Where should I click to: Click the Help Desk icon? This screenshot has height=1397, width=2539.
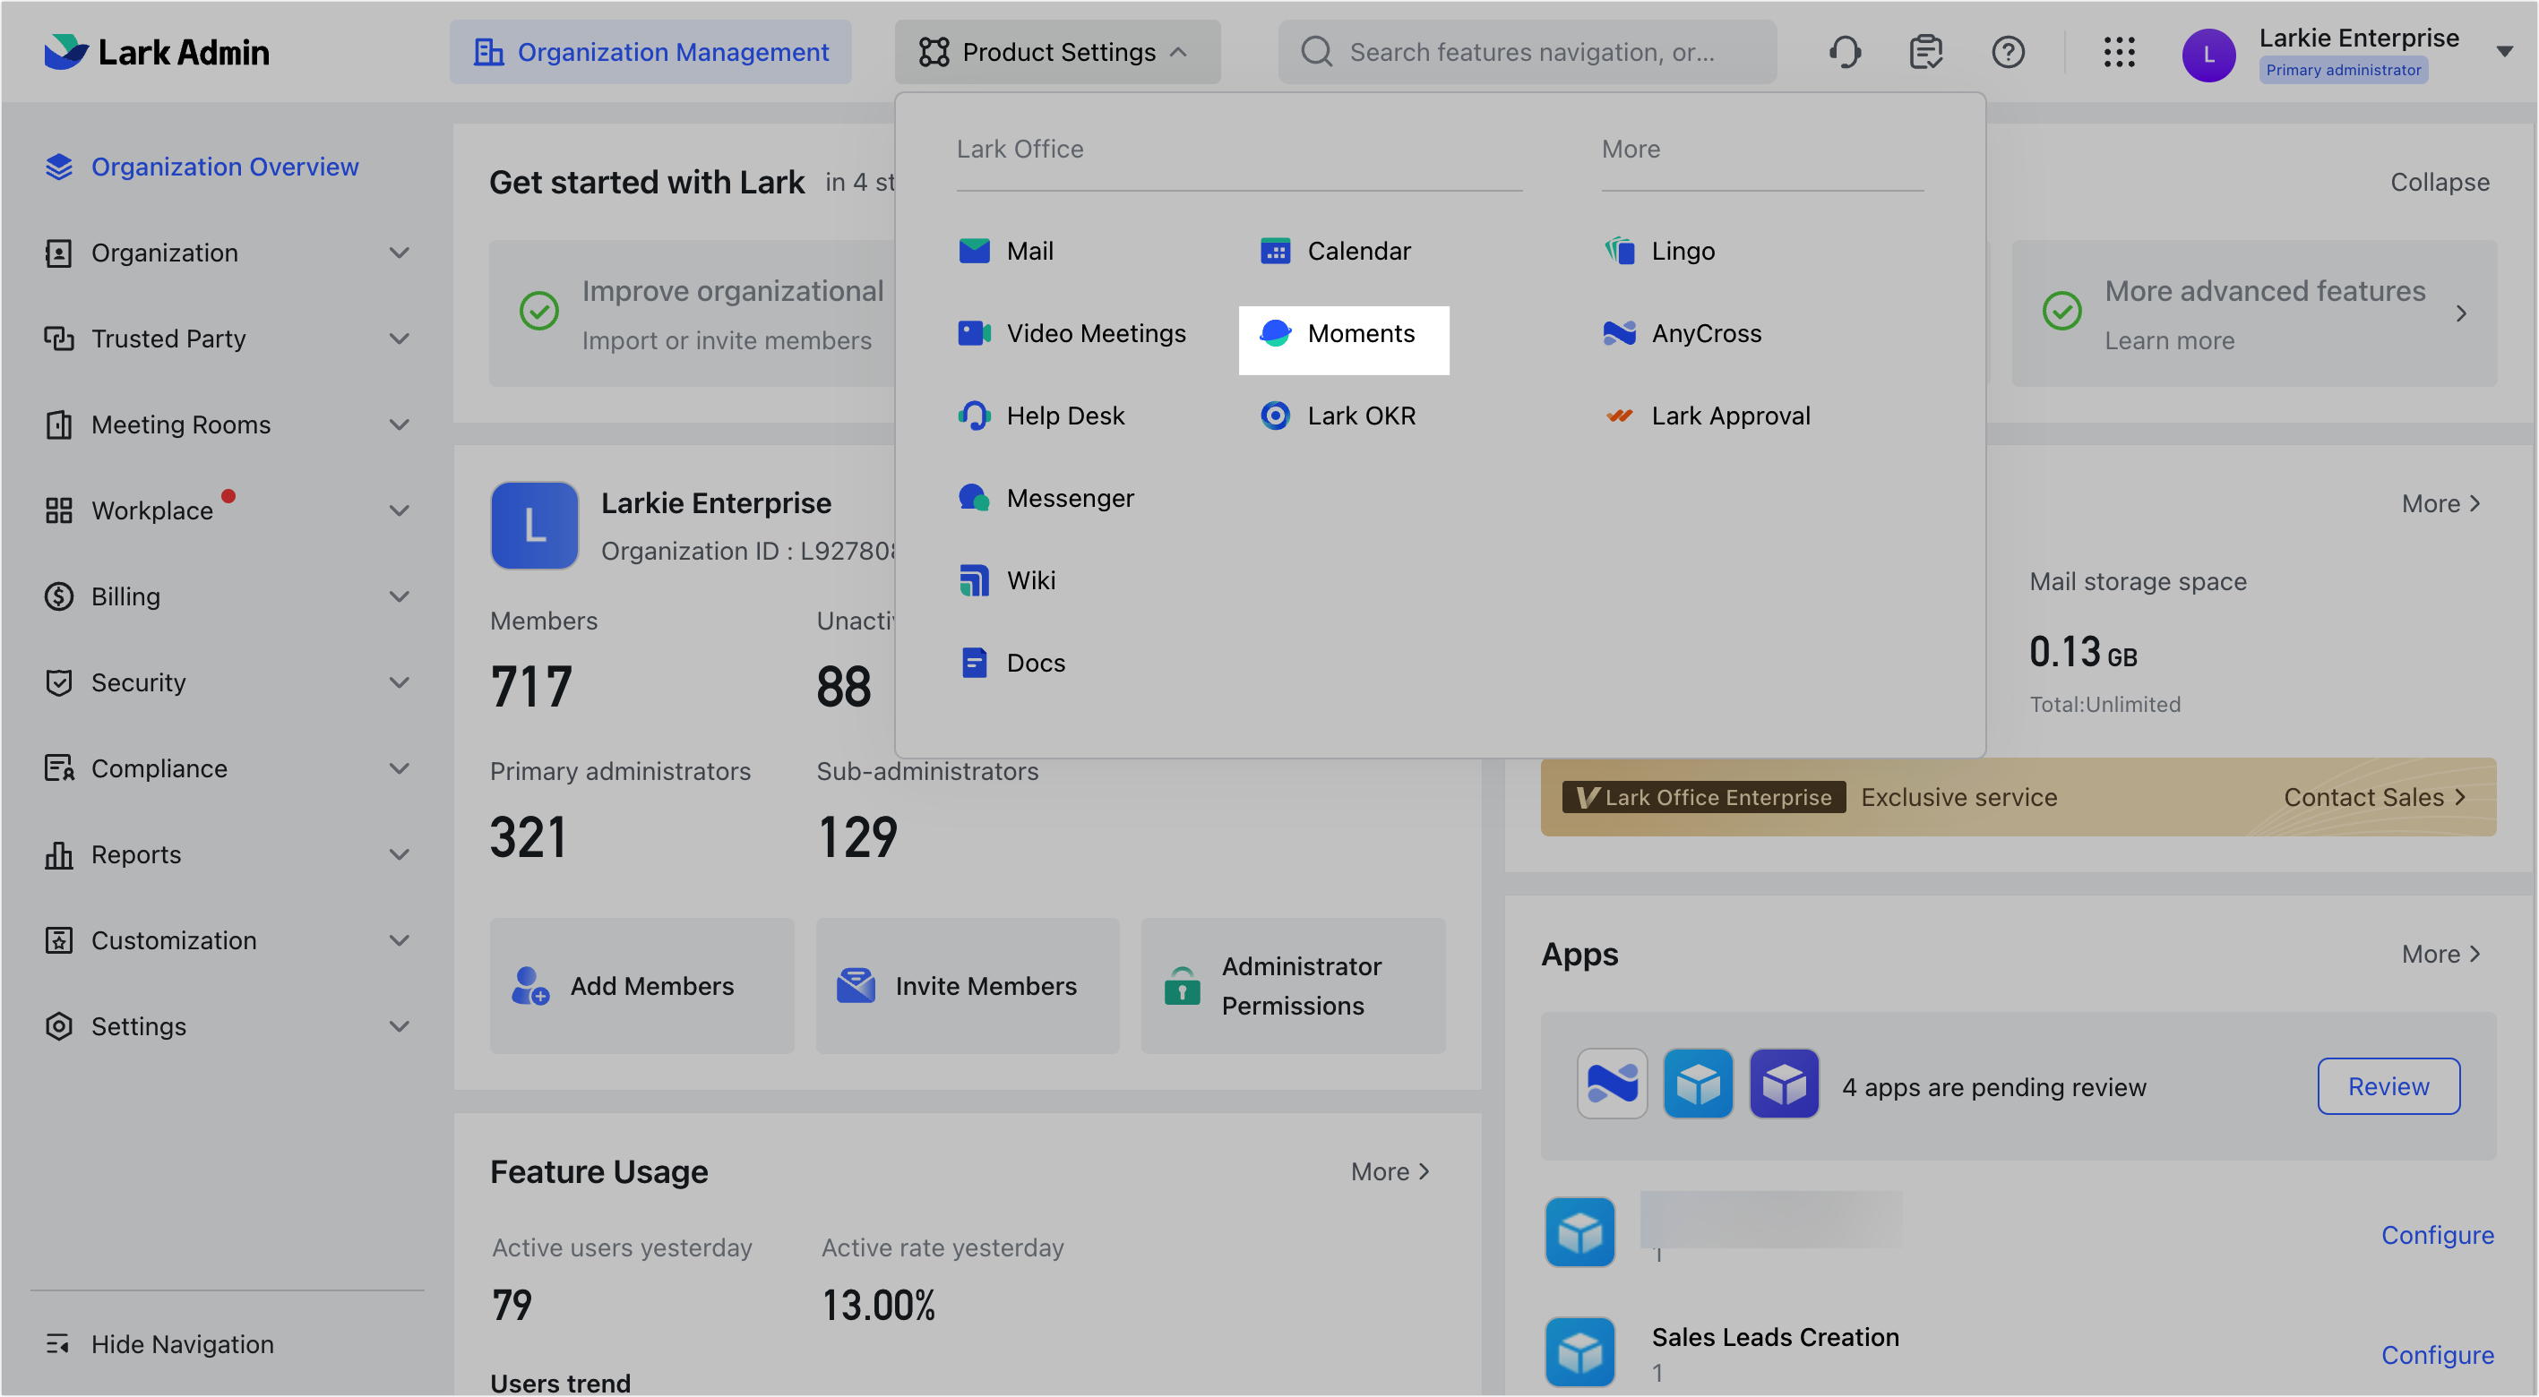click(x=974, y=416)
